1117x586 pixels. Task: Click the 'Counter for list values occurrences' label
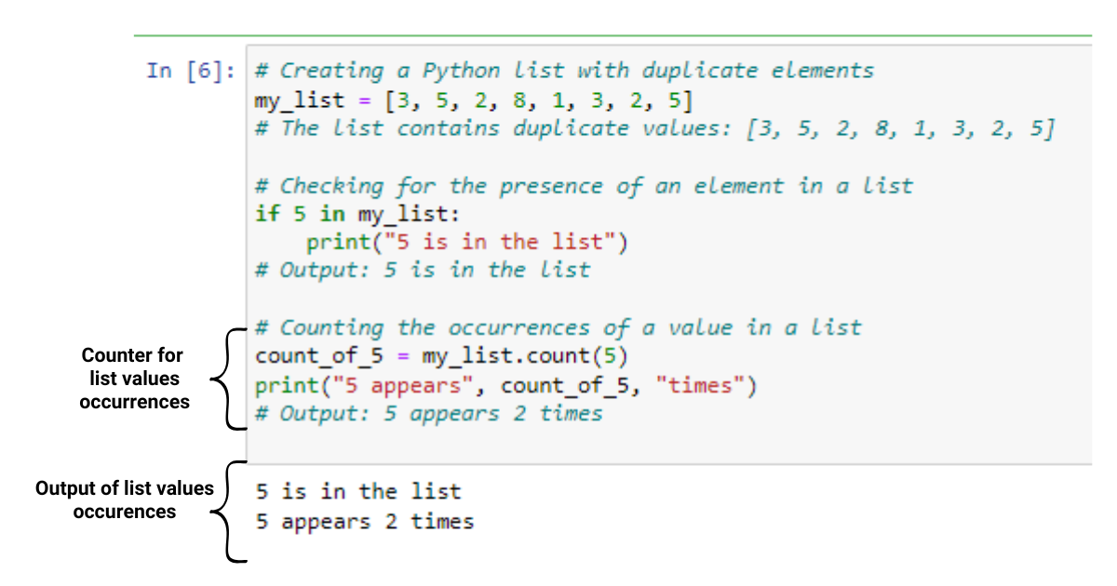click(133, 379)
